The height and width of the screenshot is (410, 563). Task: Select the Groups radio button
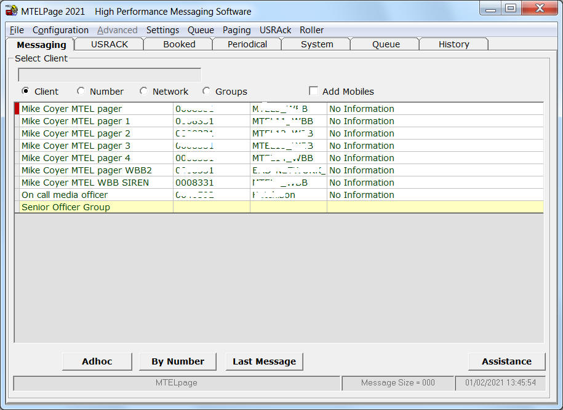(x=207, y=92)
